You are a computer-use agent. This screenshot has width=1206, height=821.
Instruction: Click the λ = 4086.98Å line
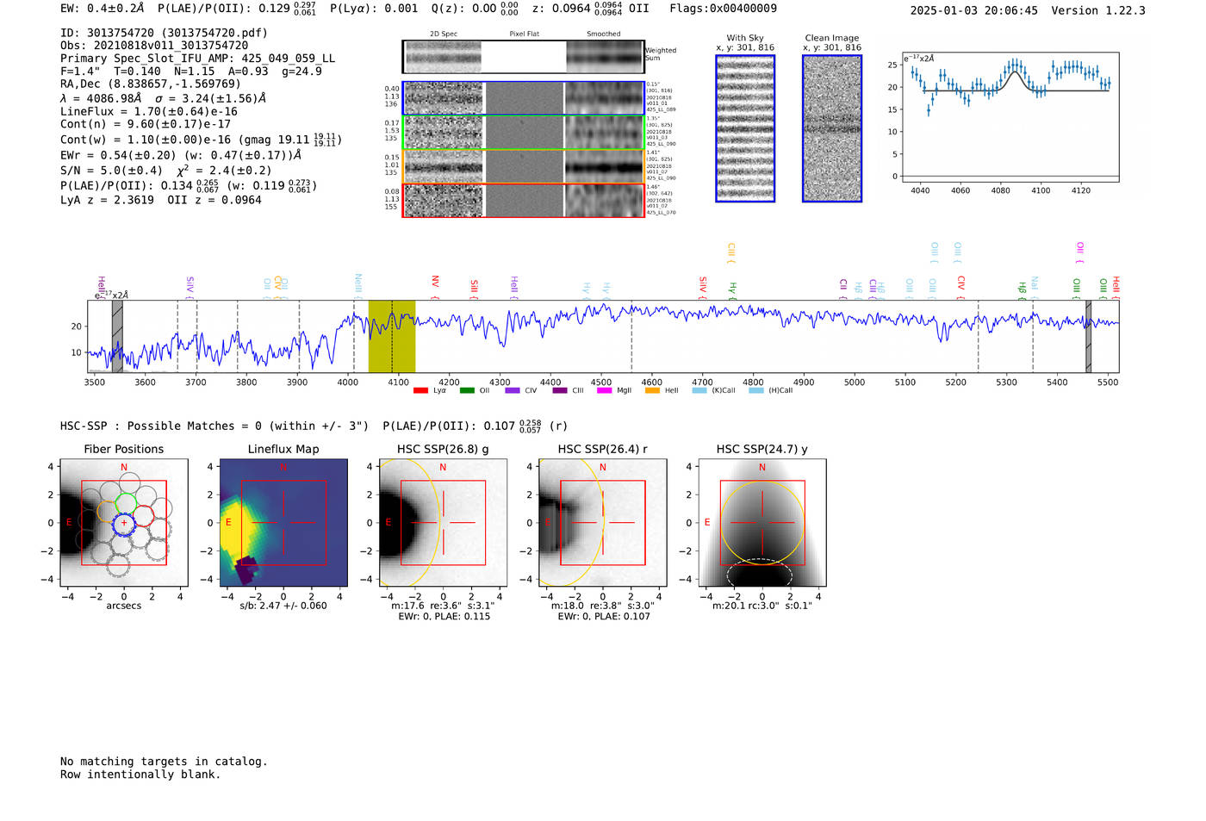(x=164, y=98)
